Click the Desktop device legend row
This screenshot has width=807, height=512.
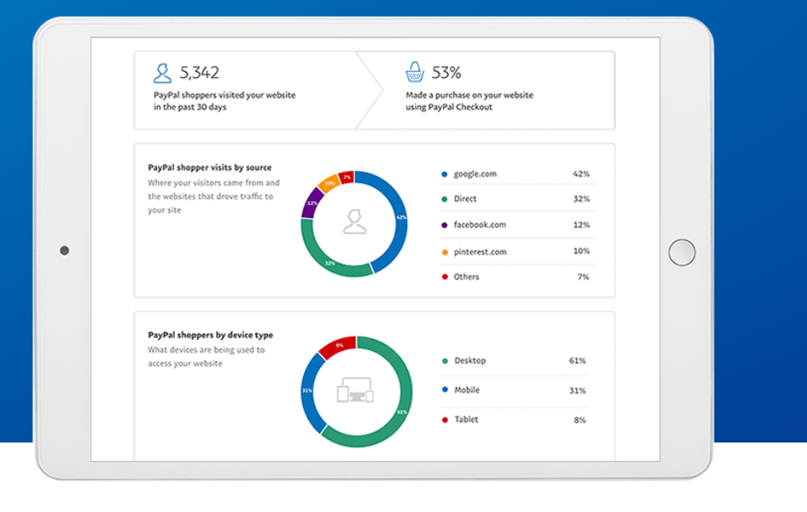(513, 361)
